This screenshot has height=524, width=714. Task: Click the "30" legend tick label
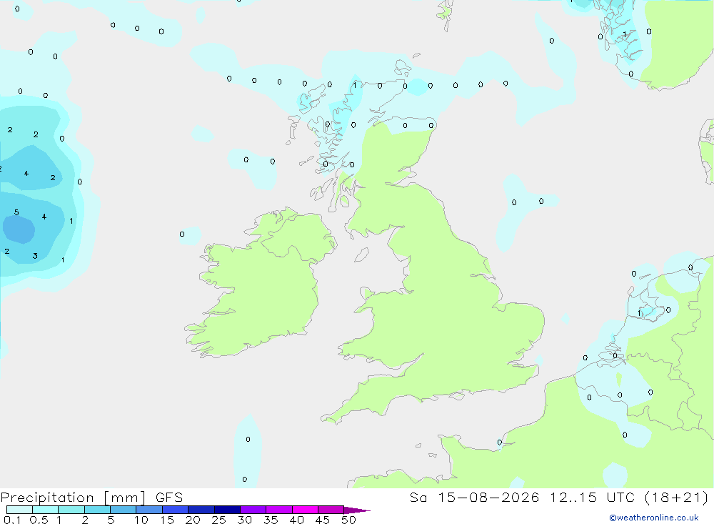[x=244, y=520]
